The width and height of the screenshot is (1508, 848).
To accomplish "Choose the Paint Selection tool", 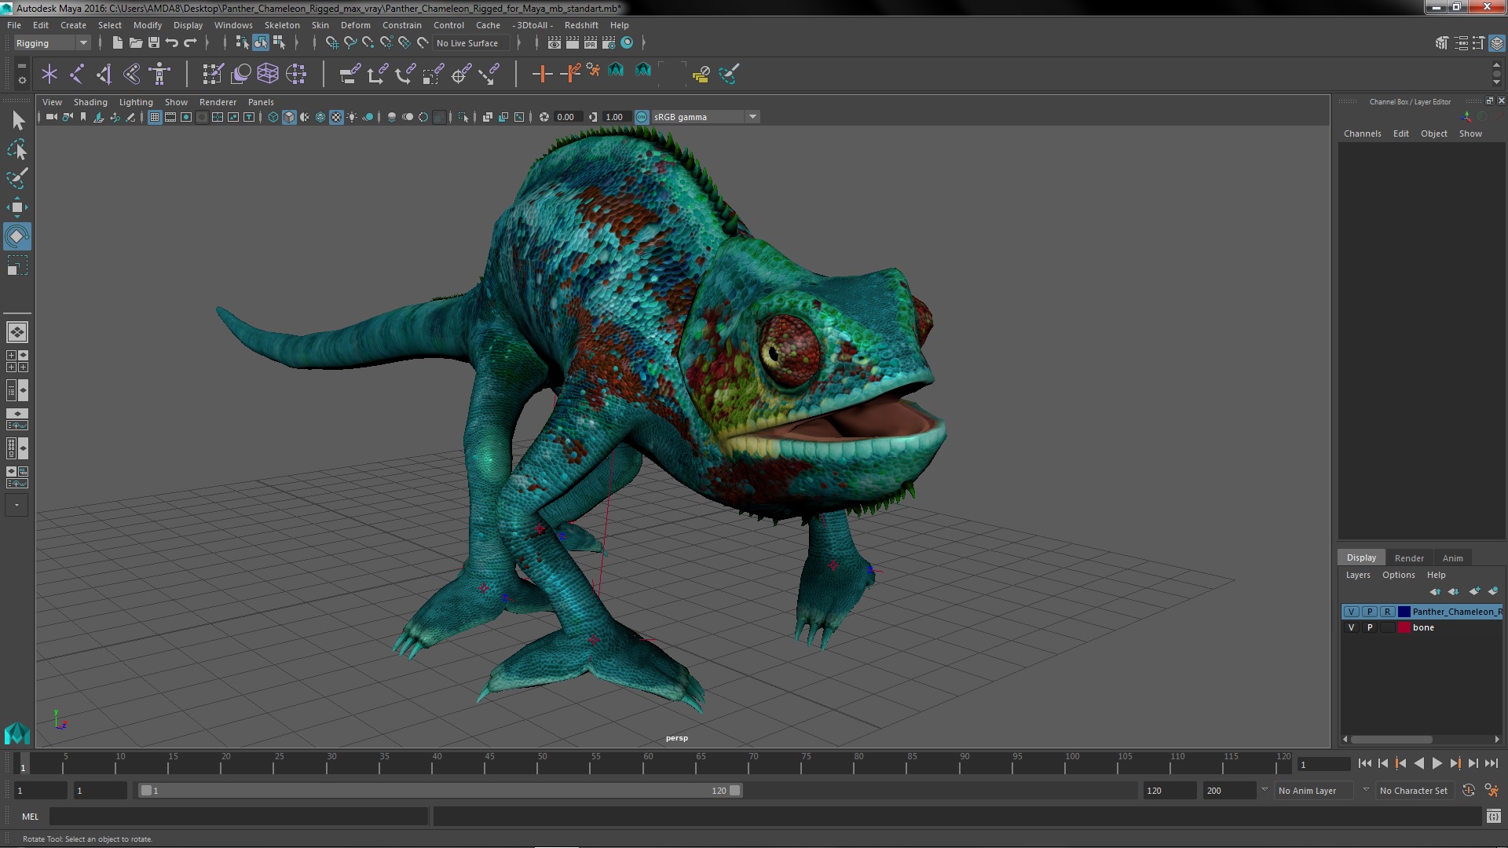I will [x=17, y=178].
